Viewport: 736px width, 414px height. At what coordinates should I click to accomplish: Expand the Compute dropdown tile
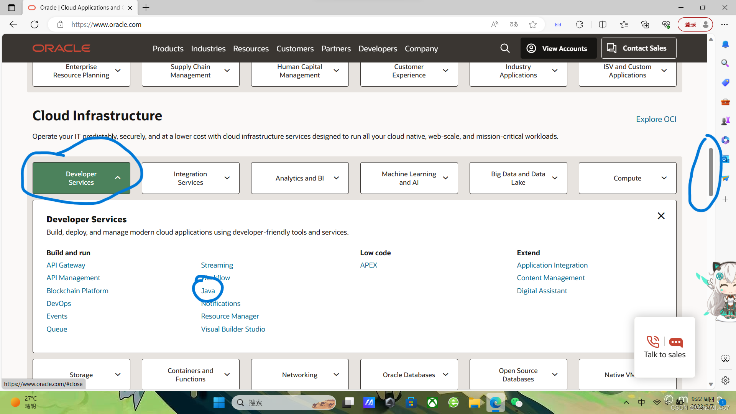point(628,178)
